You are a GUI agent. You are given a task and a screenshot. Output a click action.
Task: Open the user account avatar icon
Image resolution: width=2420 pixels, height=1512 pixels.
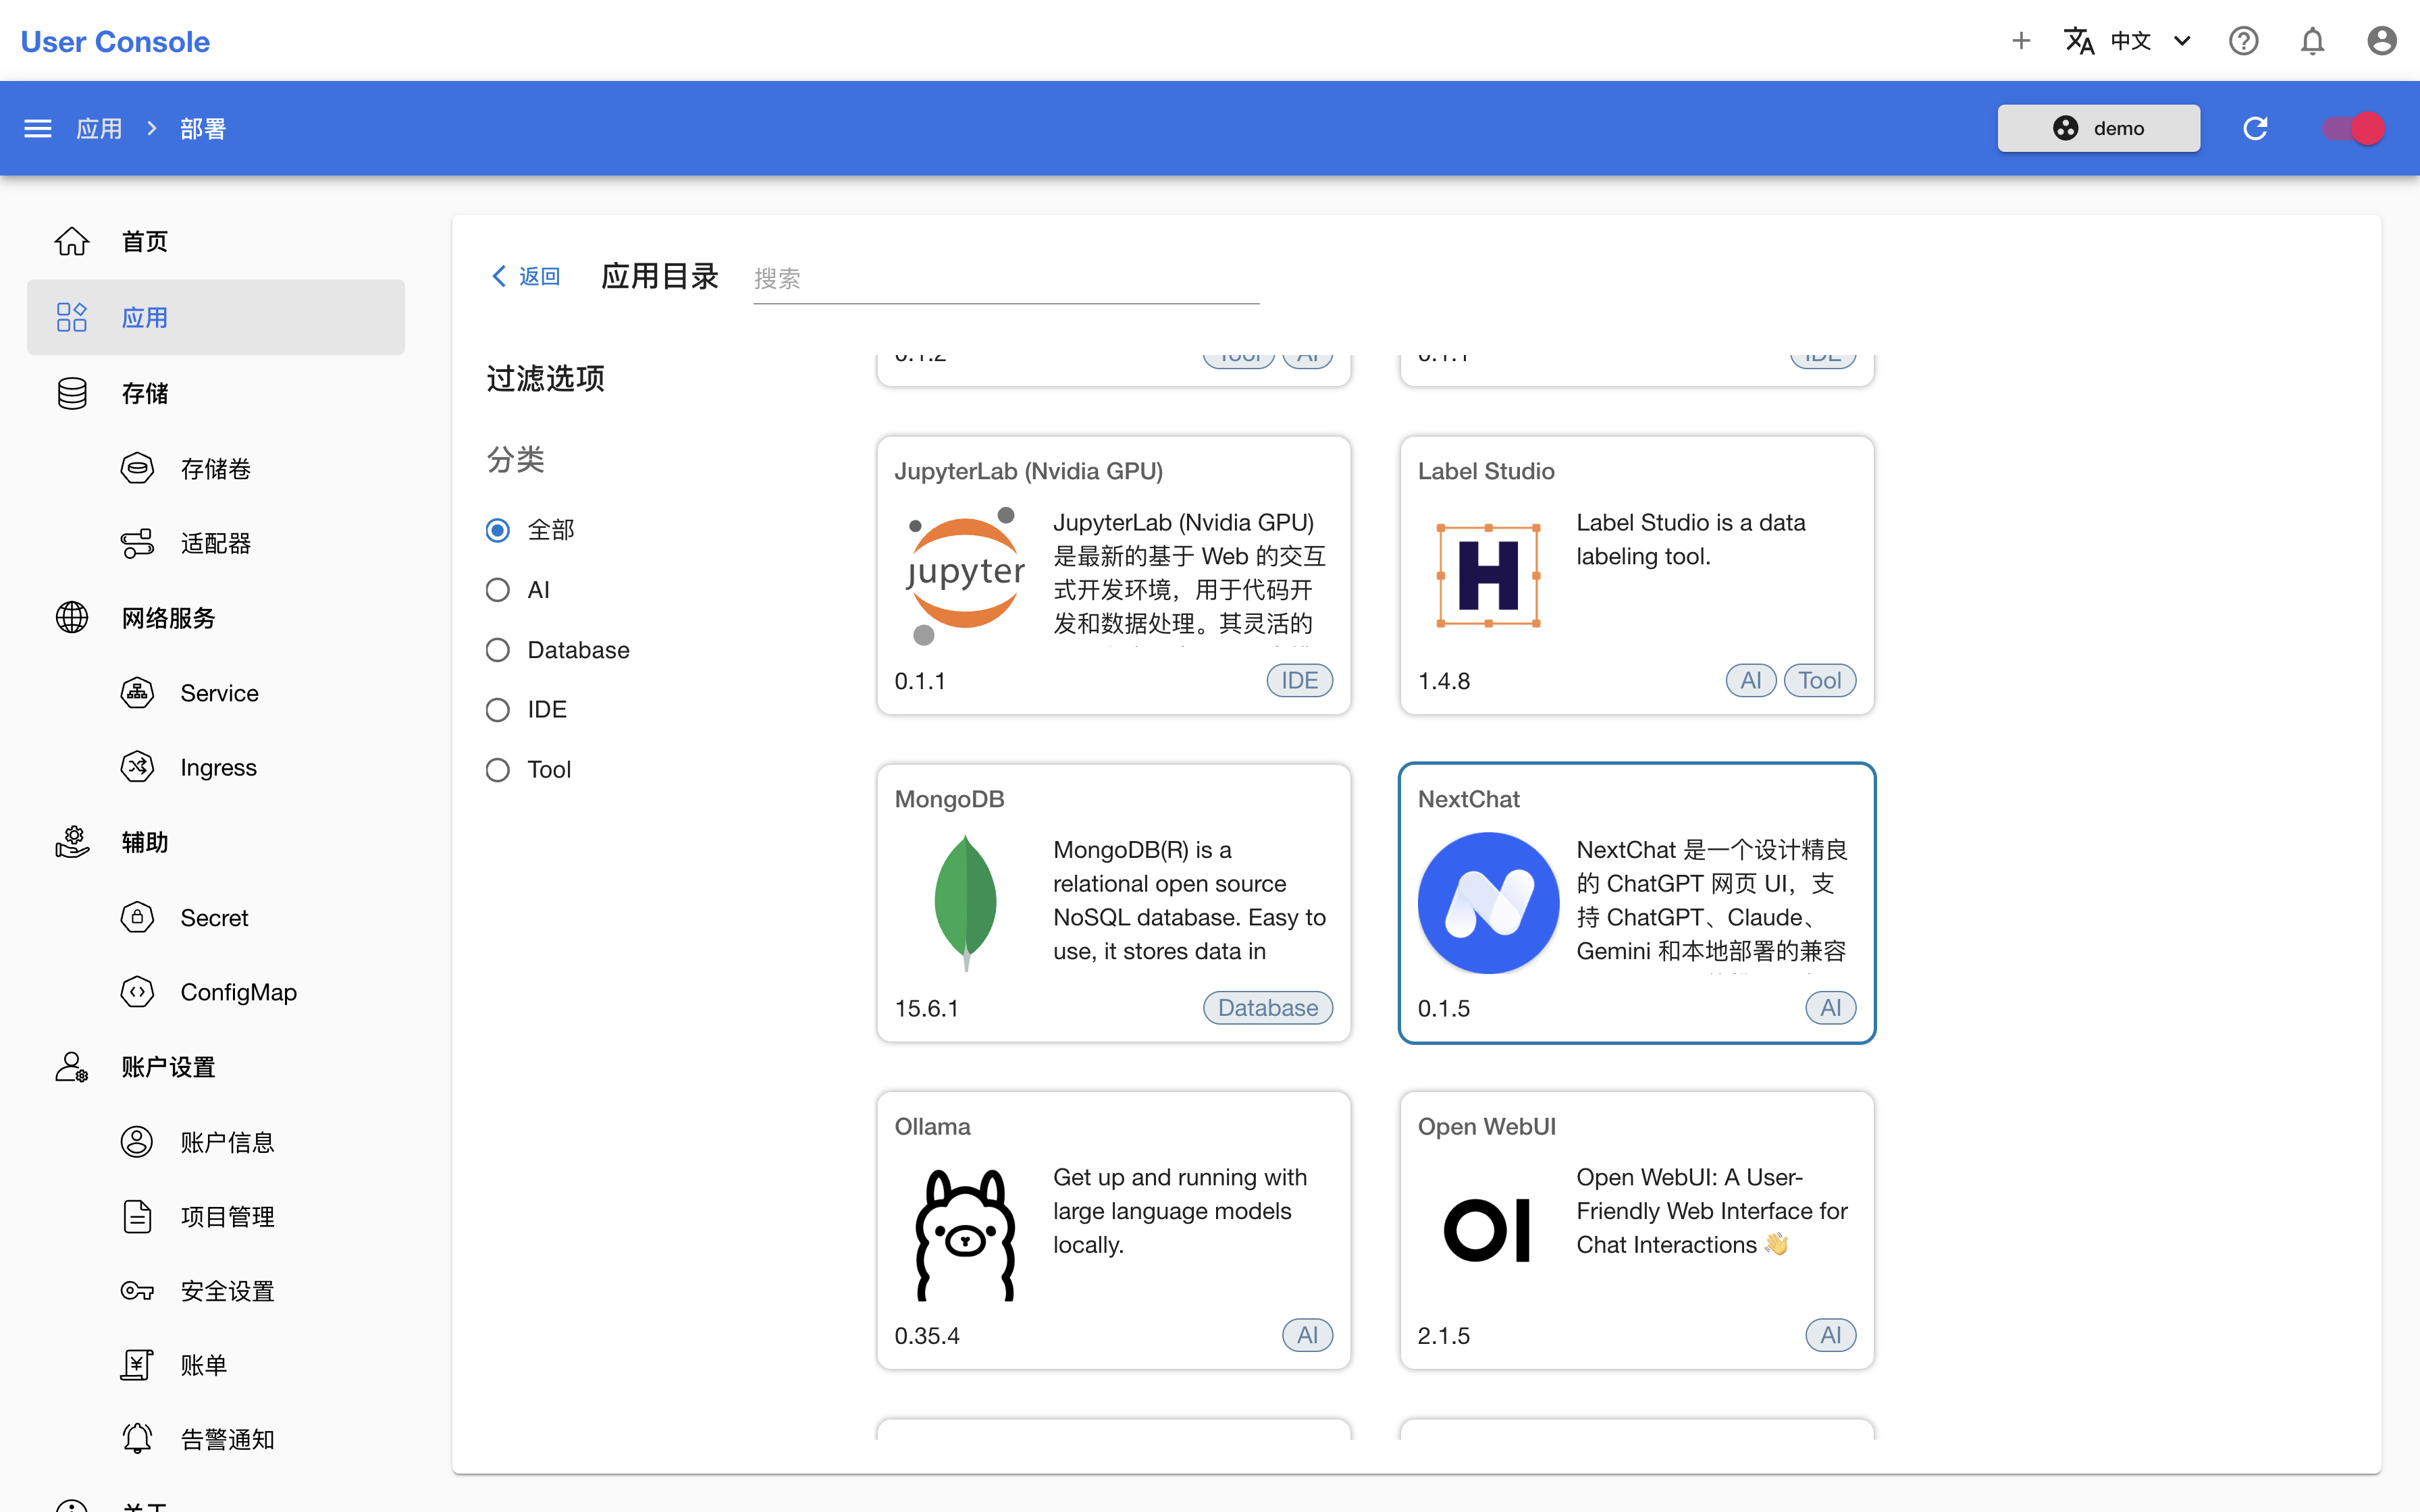point(2381,41)
